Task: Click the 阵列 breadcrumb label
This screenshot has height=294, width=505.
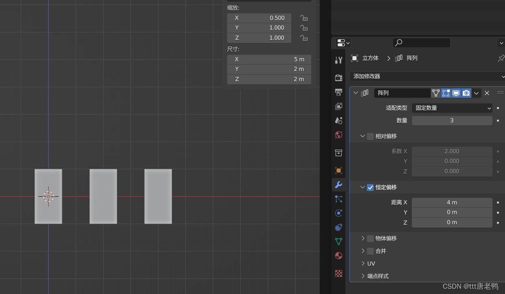Action: coord(412,58)
